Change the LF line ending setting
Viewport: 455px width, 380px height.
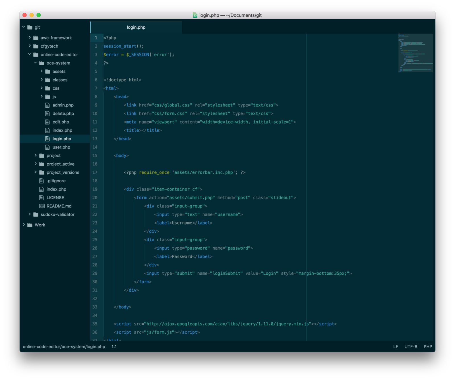pos(396,346)
